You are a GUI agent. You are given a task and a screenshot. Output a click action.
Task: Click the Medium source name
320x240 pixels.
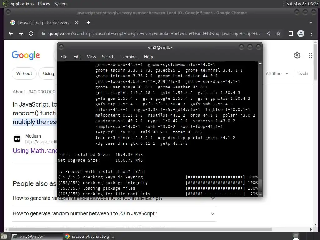(x=33, y=136)
